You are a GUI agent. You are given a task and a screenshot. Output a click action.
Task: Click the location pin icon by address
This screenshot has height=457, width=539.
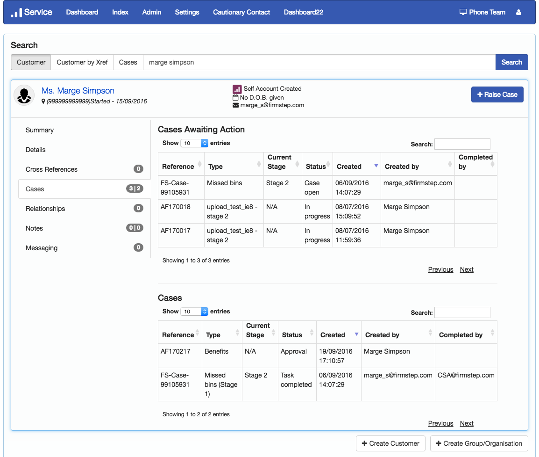point(43,101)
